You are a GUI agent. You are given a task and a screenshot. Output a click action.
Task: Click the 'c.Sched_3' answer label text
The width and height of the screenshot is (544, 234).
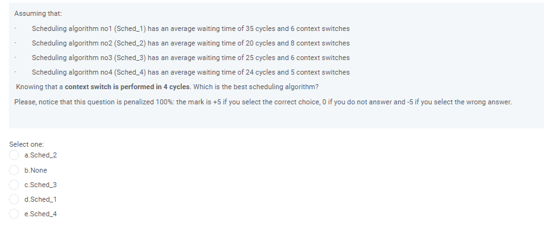pos(41,185)
